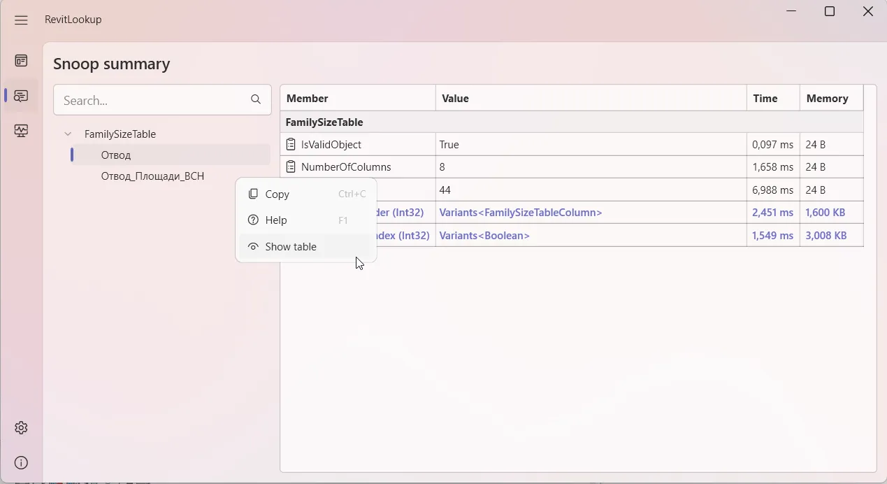Click the value True cell
Image resolution: width=887 pixels, height=484 pixels.
pos(591,145)
